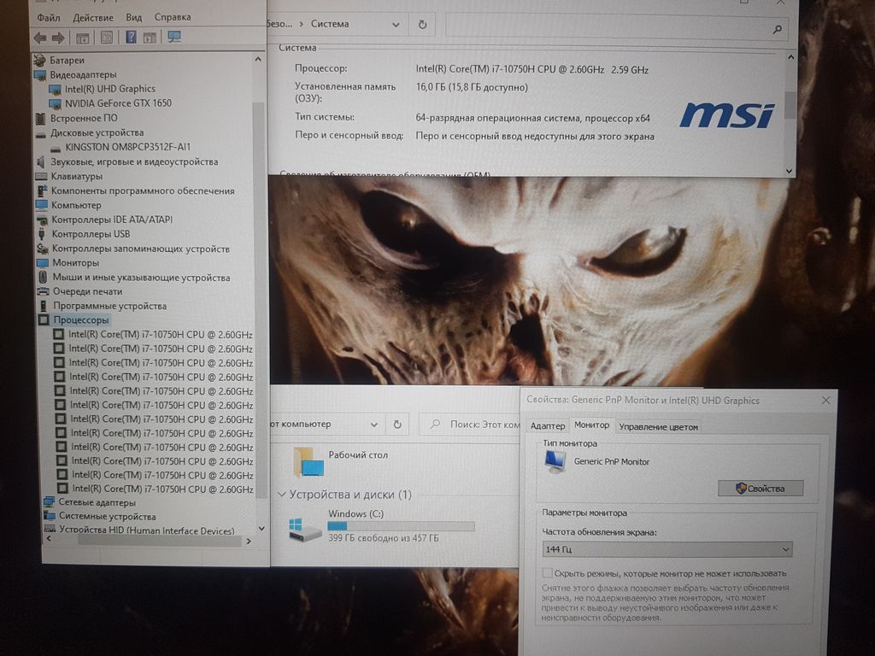Select the KINGSTON OM8PCP3512F-AI1 disk

tap(128, 147)
